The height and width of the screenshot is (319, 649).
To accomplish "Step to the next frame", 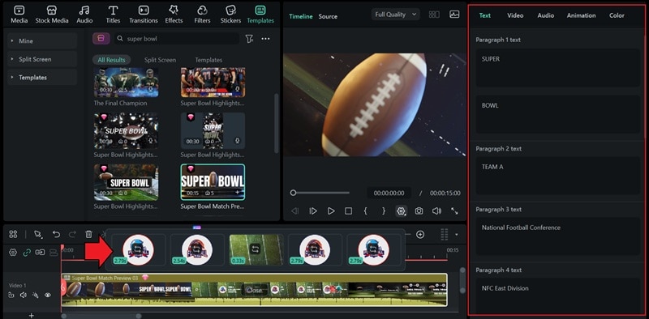I will [313, 211].
